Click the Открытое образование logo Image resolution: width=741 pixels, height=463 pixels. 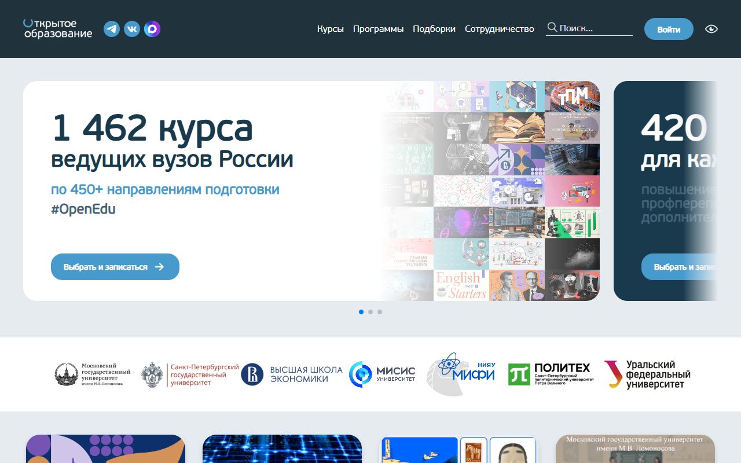pyautogui.click(x=57, y=29)
